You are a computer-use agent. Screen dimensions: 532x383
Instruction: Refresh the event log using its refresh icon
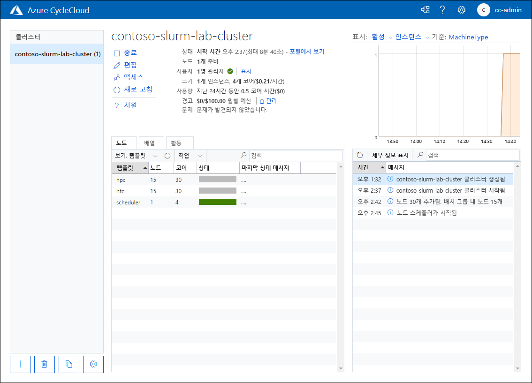click(x=358, y=155)
